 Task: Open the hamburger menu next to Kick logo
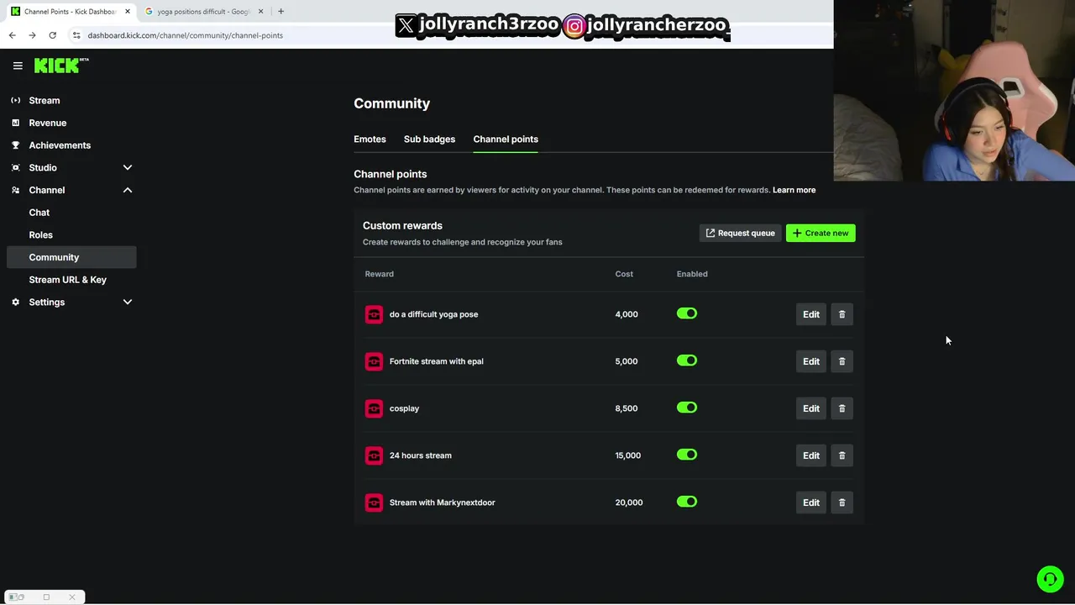pyautogui.click(x=18, y=66)
